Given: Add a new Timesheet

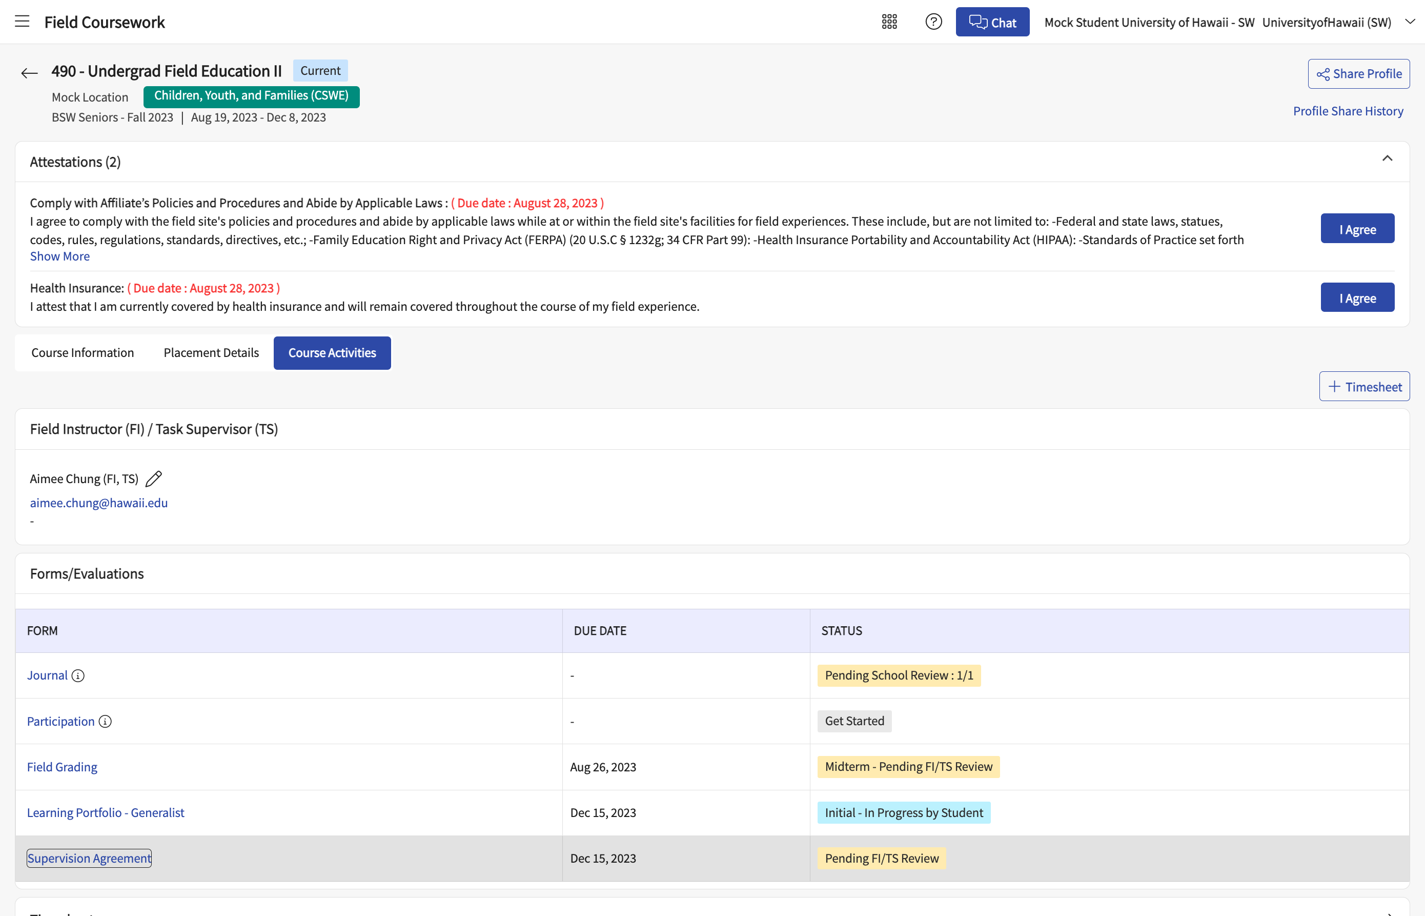Looking at the screenshot, I should (1365, 387).
